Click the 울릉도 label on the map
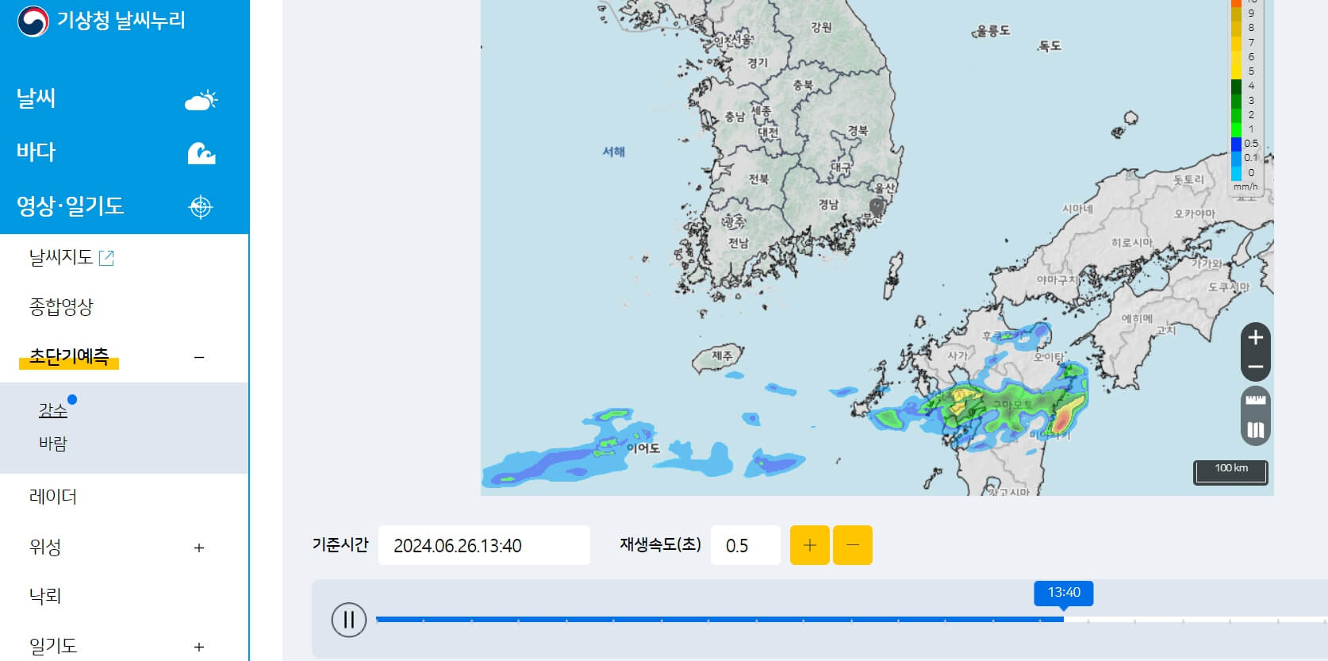This screenshot has width=1328, height=661. pos(993,30)
